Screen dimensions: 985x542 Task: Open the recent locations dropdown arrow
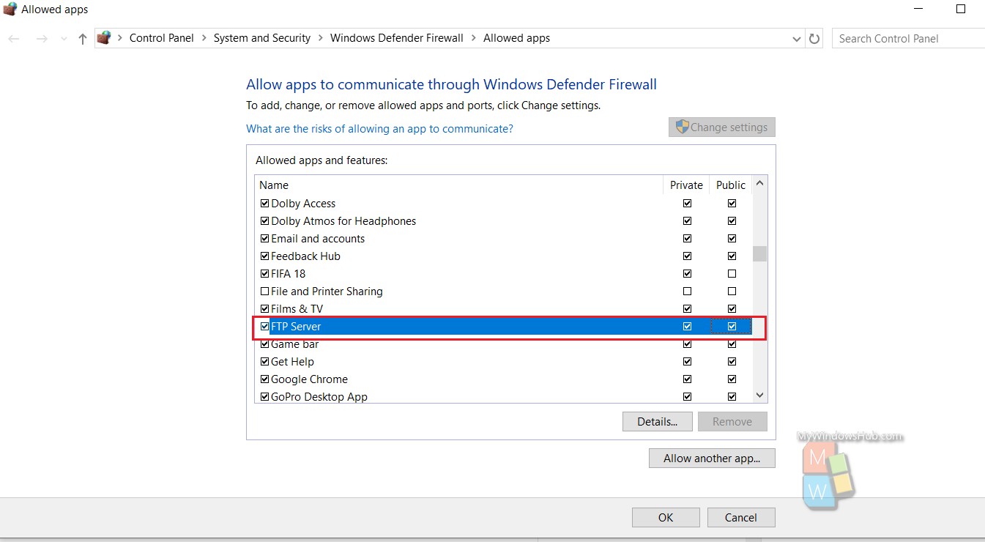pos(64,39)
